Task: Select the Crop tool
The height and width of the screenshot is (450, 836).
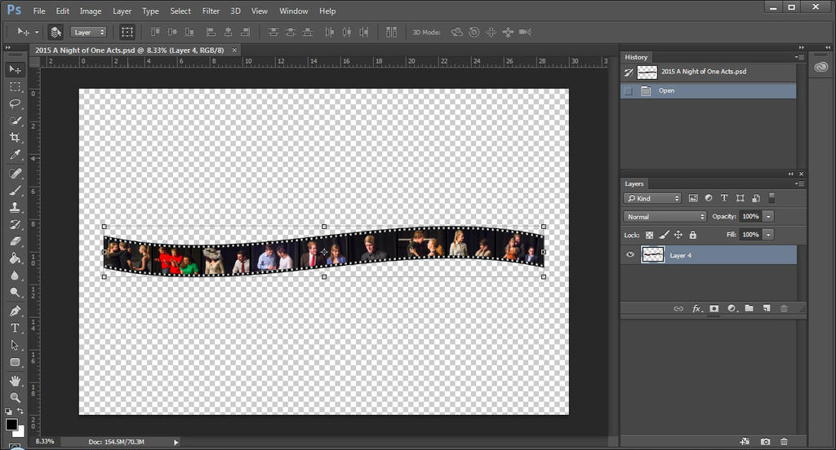Action: (15, 138)
